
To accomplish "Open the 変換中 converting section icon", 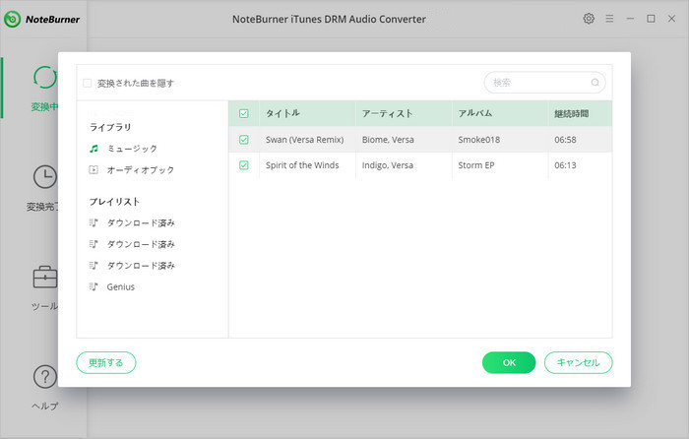I will click(x=45, y=78).
